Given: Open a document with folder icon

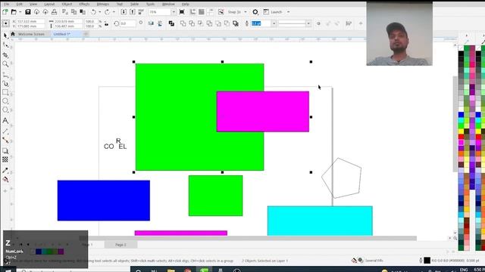Looking at the screenshot, I should coord(14,12).
